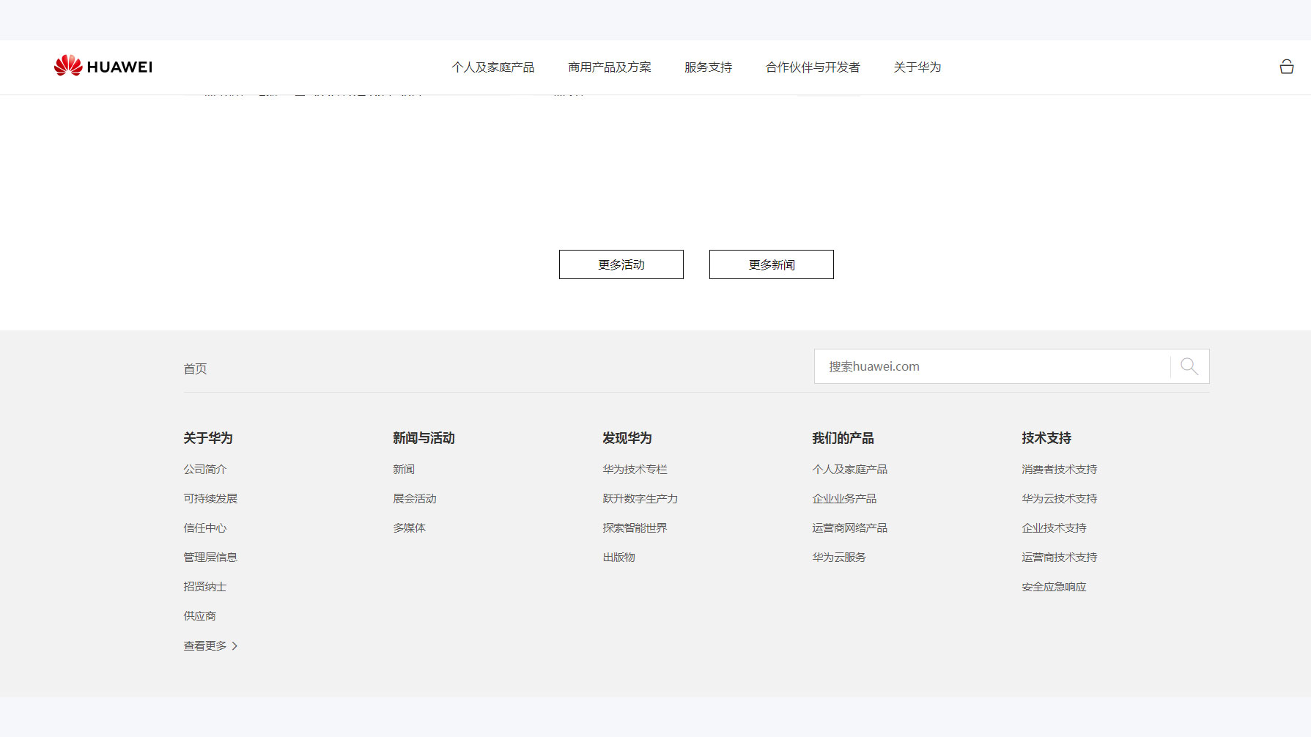Visit 消费者技术支持 link
Viewport: 1311px width, 737px height.
pyautogui.click(x=1059, y=470)
